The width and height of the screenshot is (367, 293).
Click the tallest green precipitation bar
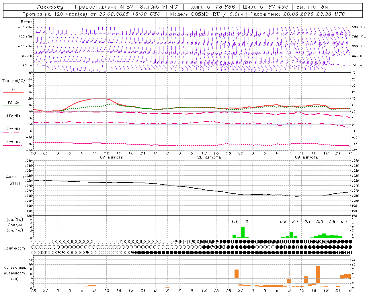coord(243,233)
